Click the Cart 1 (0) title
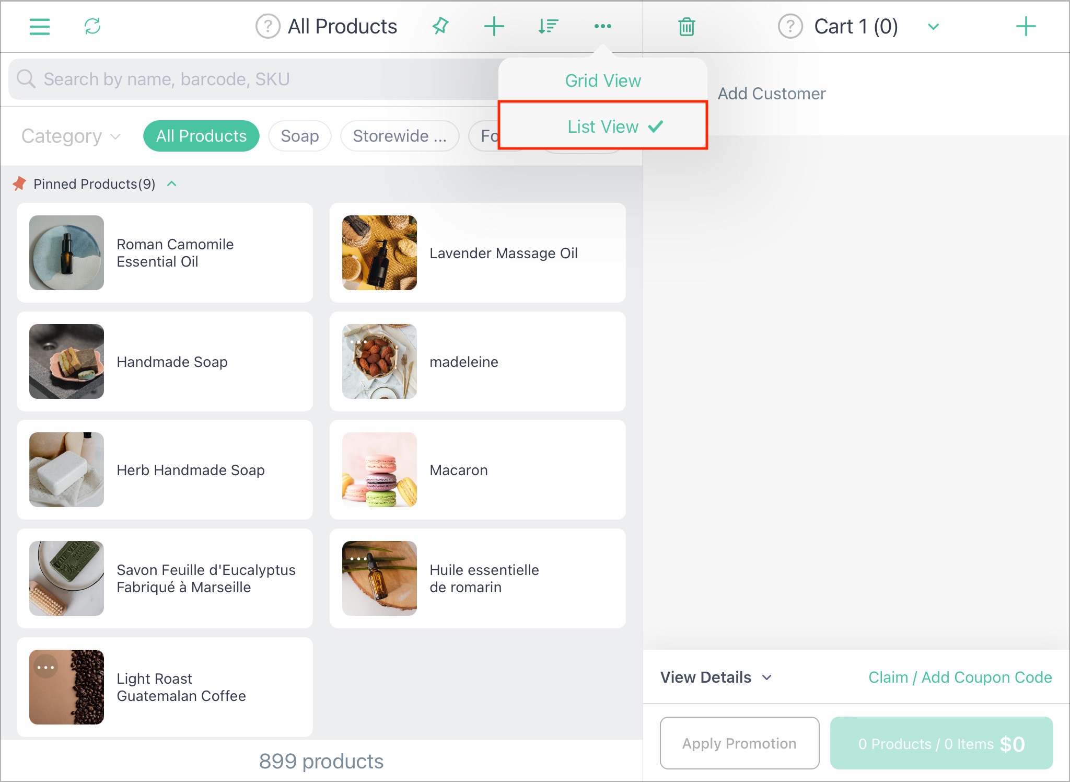1070x782 pixels. (856, 27)
